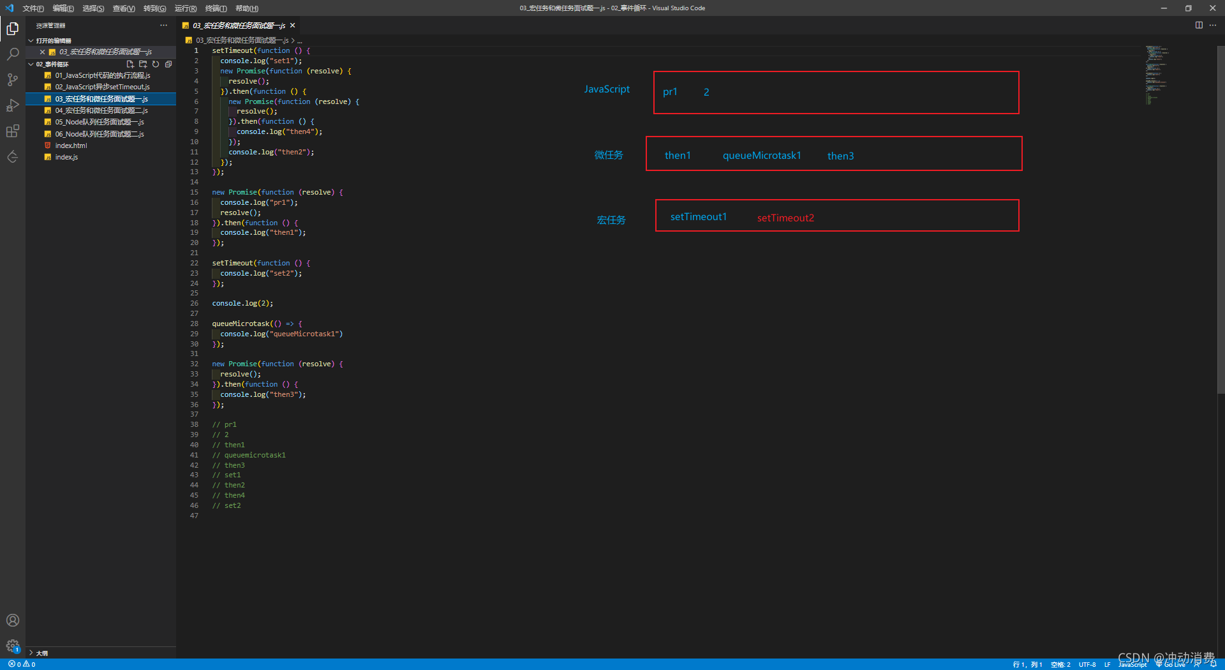Click the 资源管理器 panel title
Image resolution: width=1225 pixels, height=670 pixels.
click(50, 26)
